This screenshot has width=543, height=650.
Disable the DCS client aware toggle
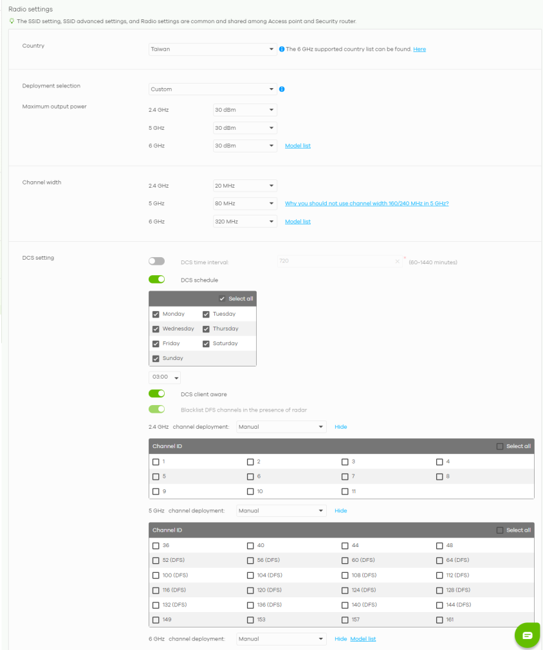[x=156, y=393]
